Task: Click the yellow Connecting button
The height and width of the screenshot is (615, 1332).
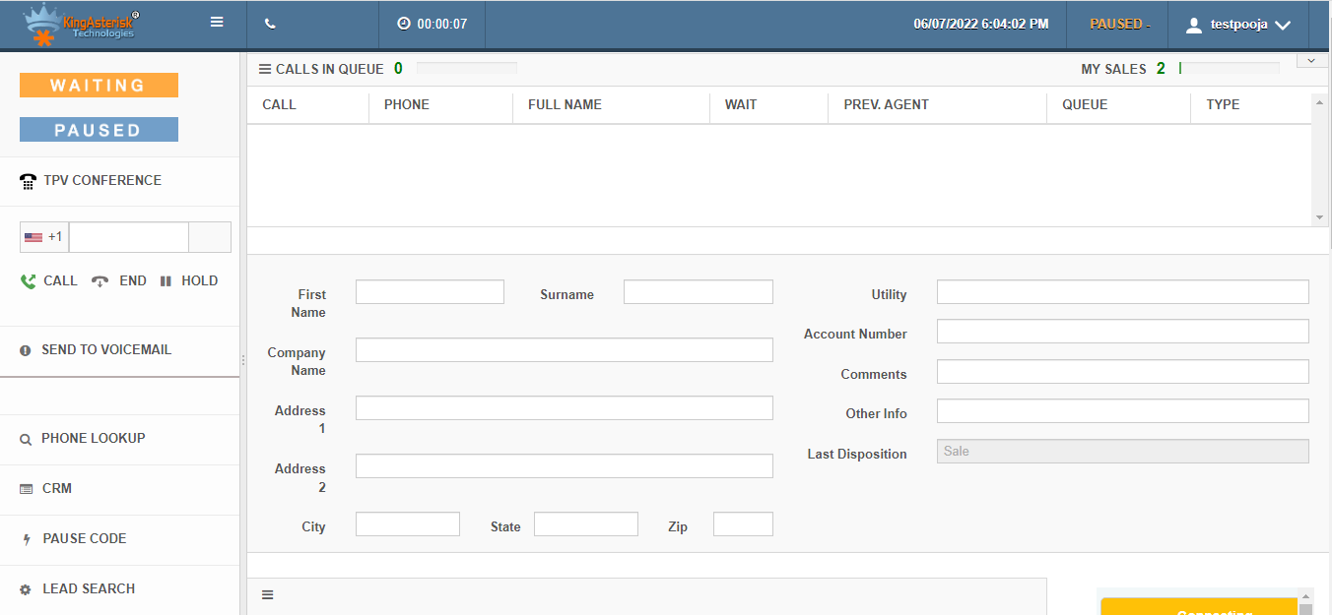Action: coord(1198,606)
